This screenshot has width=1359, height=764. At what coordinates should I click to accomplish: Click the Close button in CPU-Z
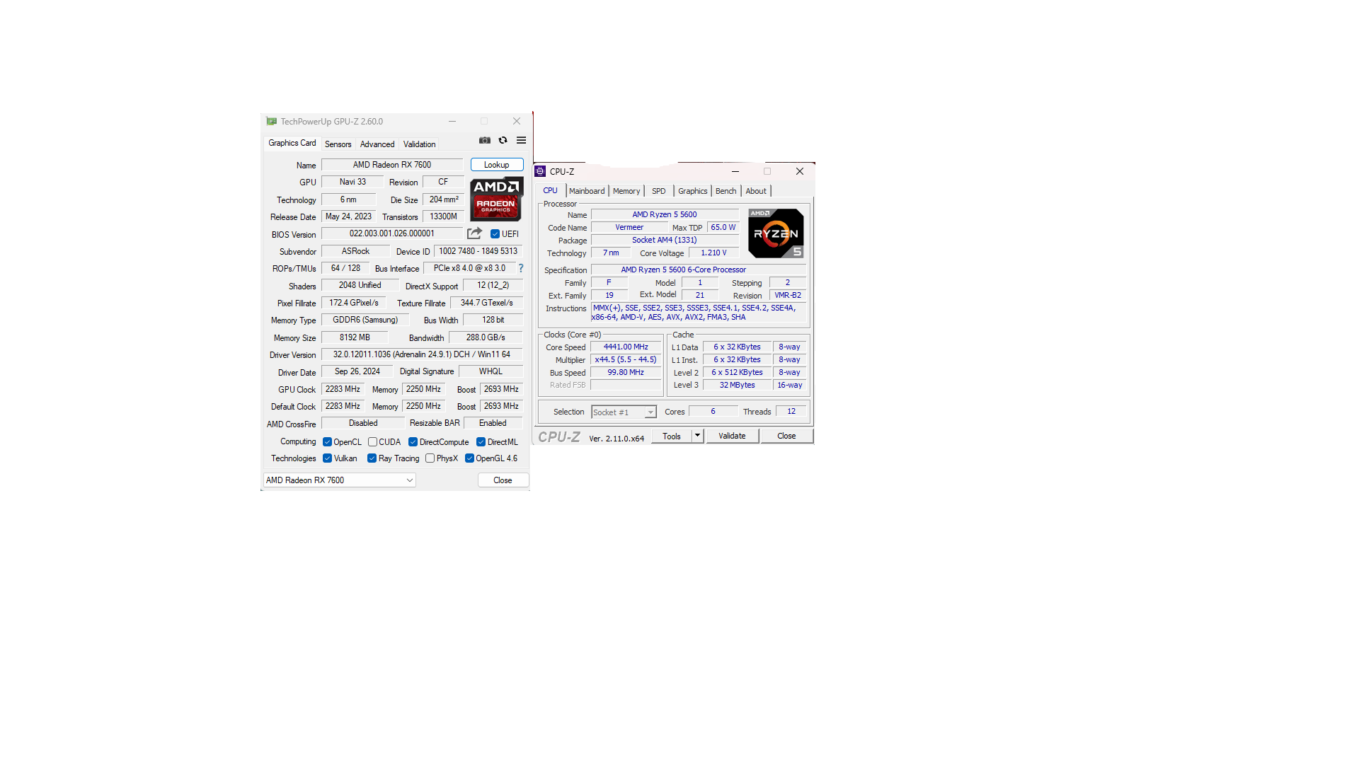tap(787, 436)
